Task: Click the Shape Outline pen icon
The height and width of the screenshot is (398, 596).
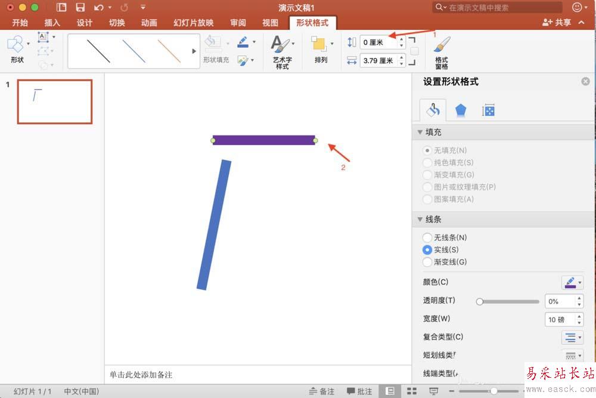Action: [x=243, y=42]
